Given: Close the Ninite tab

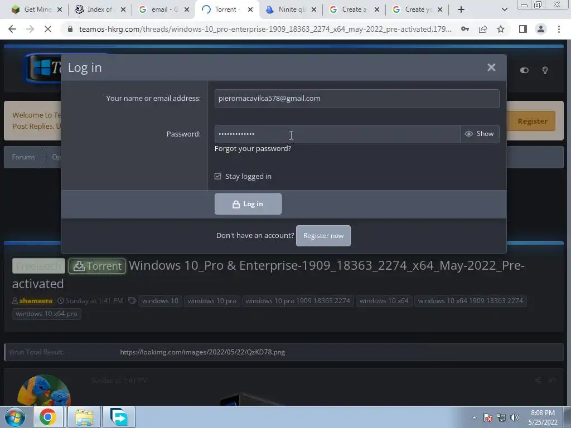Looking at the screenshot, I should click(313, 9).
